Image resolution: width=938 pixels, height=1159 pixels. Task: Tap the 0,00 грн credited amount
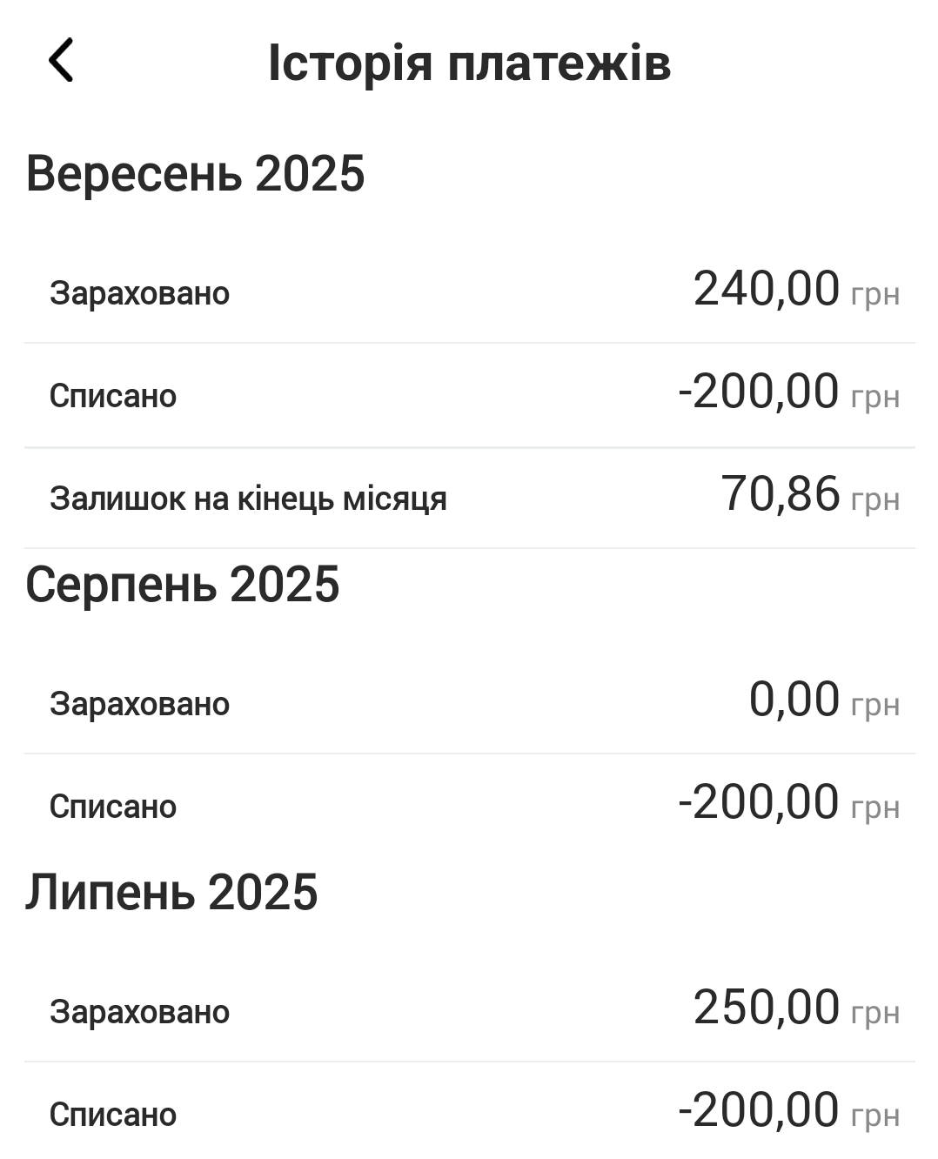pyautogui.click(x=823, y=700)
